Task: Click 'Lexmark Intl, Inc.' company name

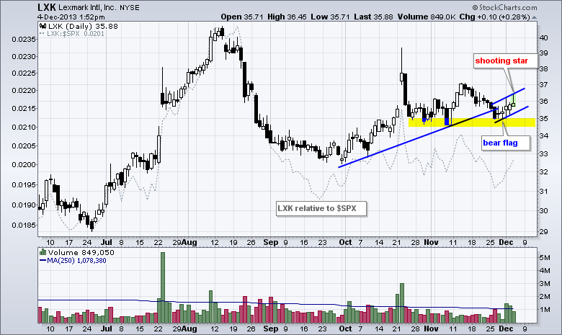Action: point(87,7)
